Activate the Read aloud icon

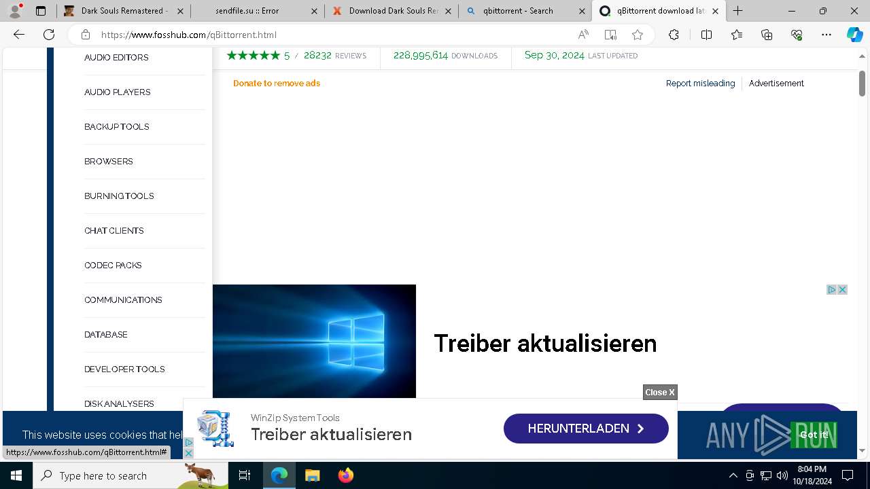583,35
